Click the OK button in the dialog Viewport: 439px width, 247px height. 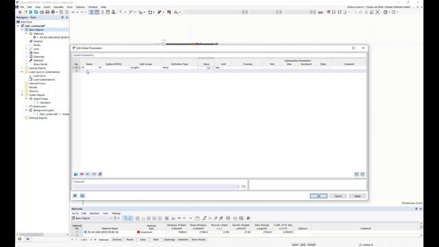(318, 196)
